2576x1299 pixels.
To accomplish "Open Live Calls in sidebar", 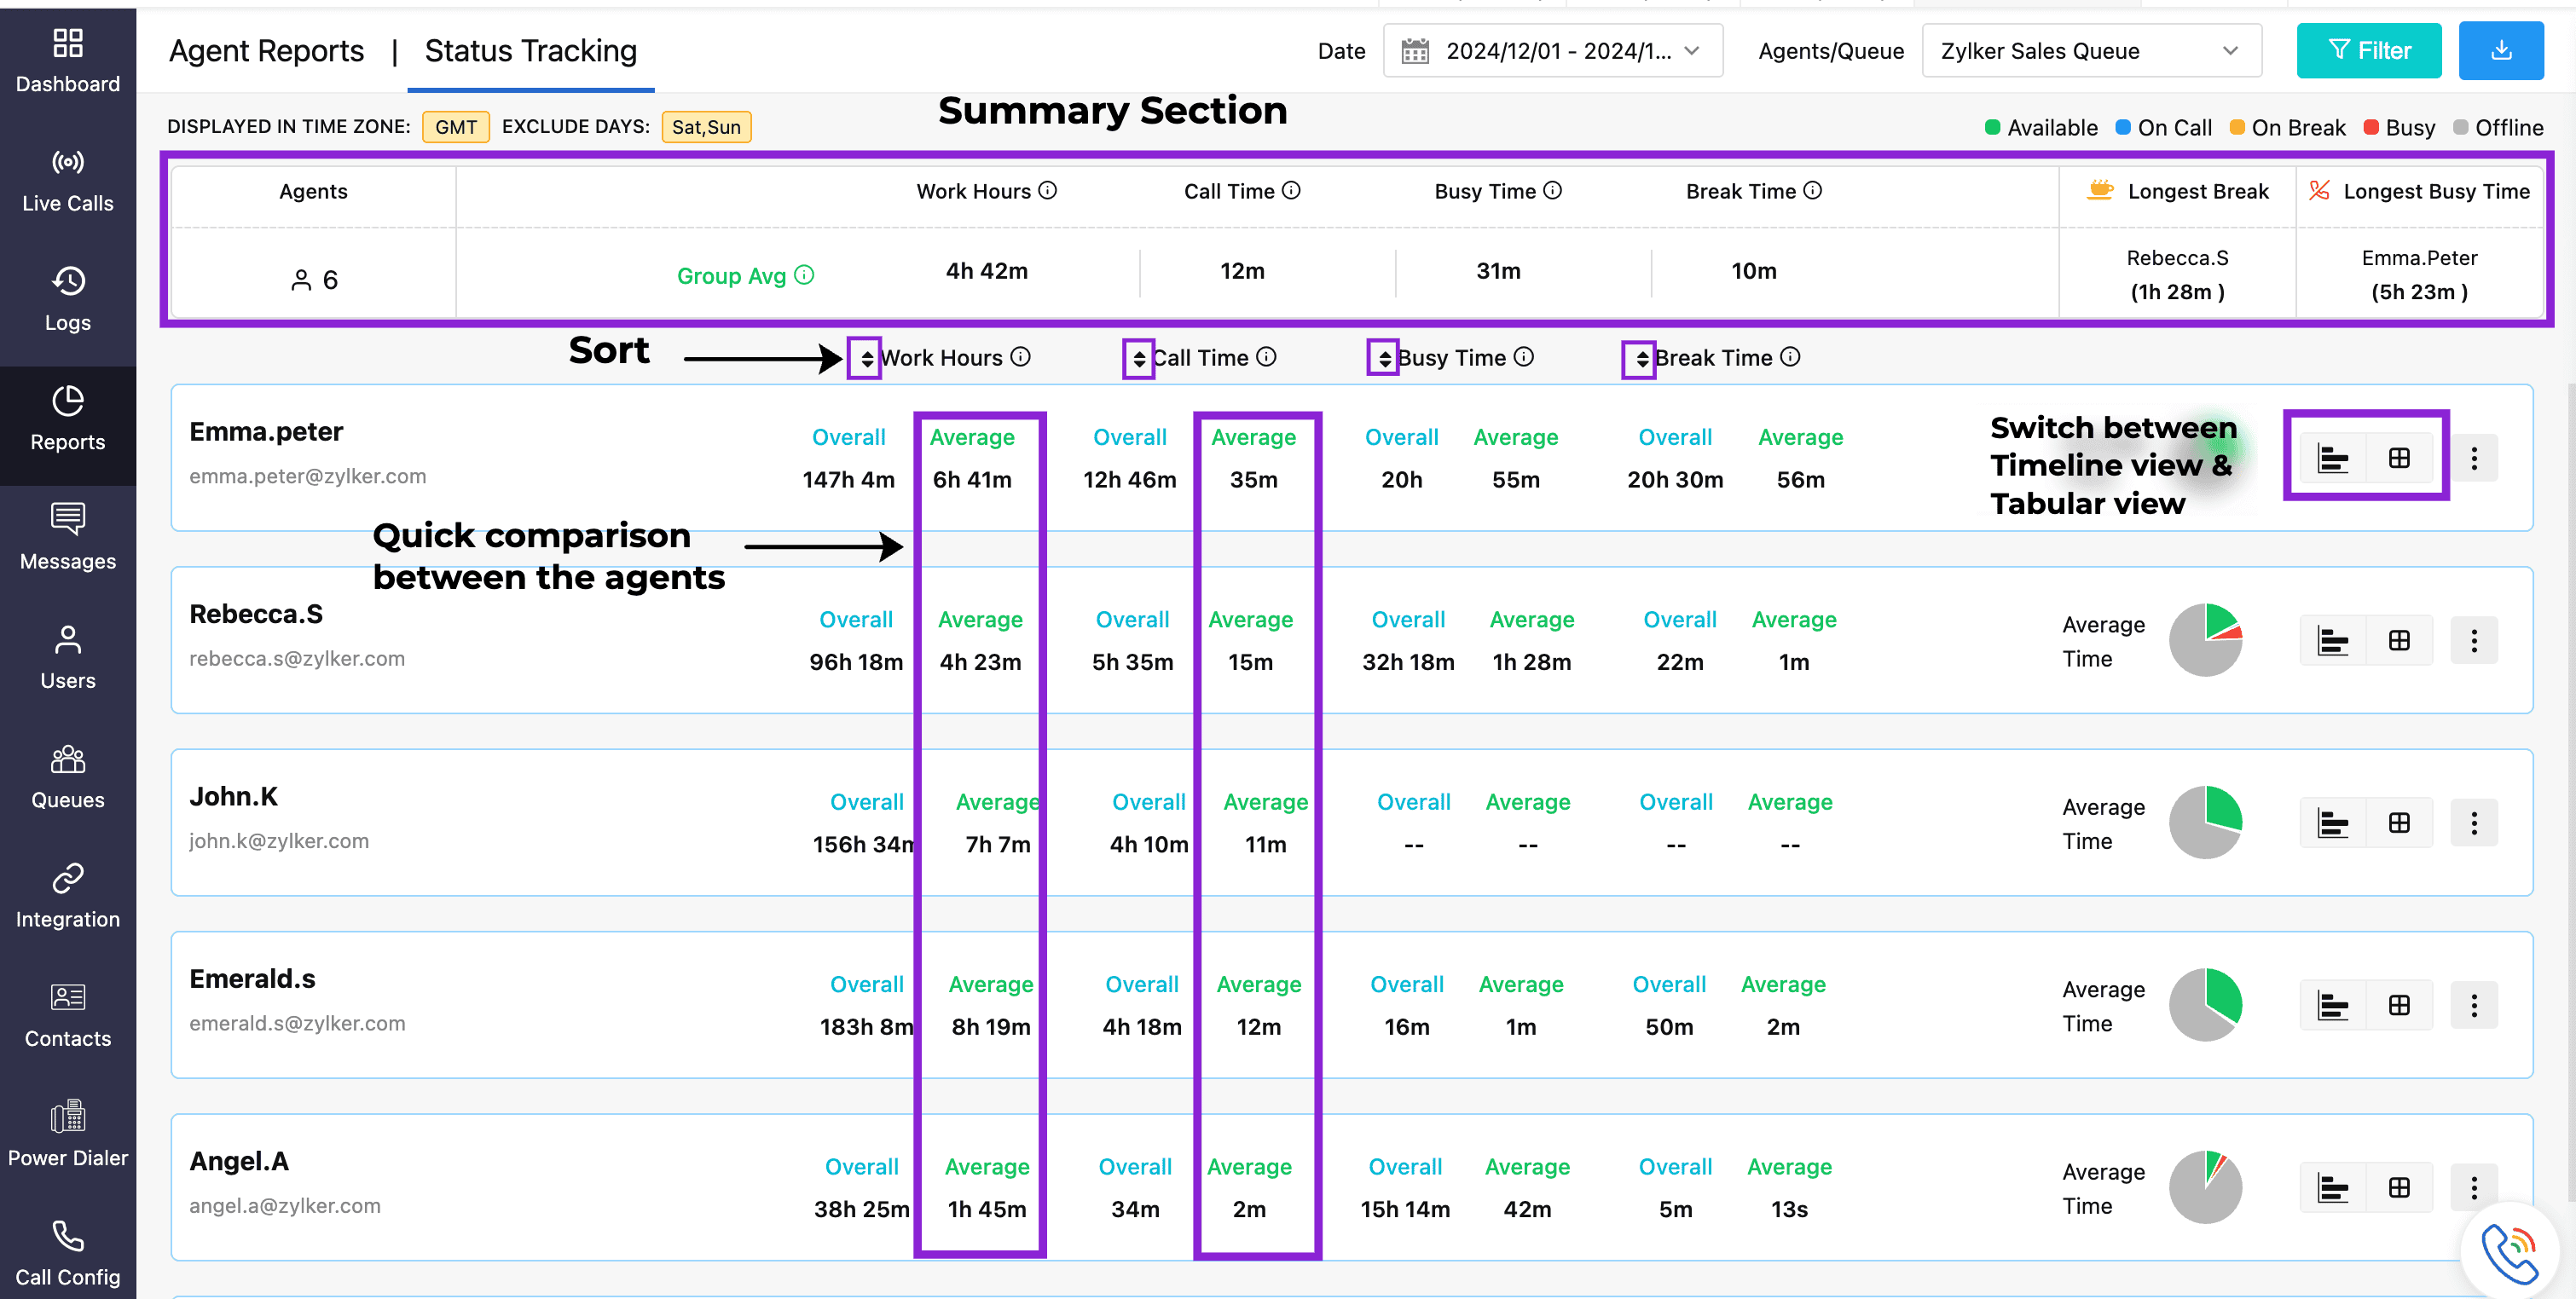I will tap(67, 181).
